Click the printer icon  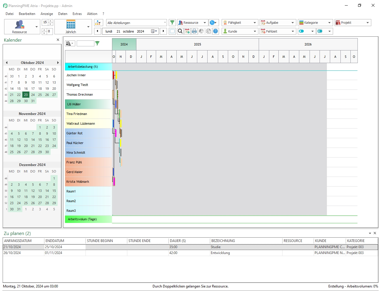[x=194, y=31]
